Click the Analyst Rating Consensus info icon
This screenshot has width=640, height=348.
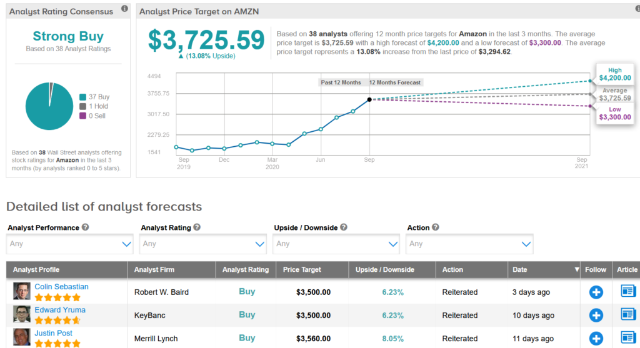(124, 9)
